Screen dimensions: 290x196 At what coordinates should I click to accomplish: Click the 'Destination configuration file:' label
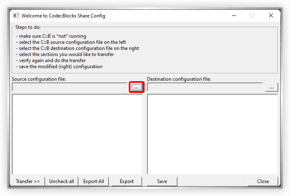(179, 79)
